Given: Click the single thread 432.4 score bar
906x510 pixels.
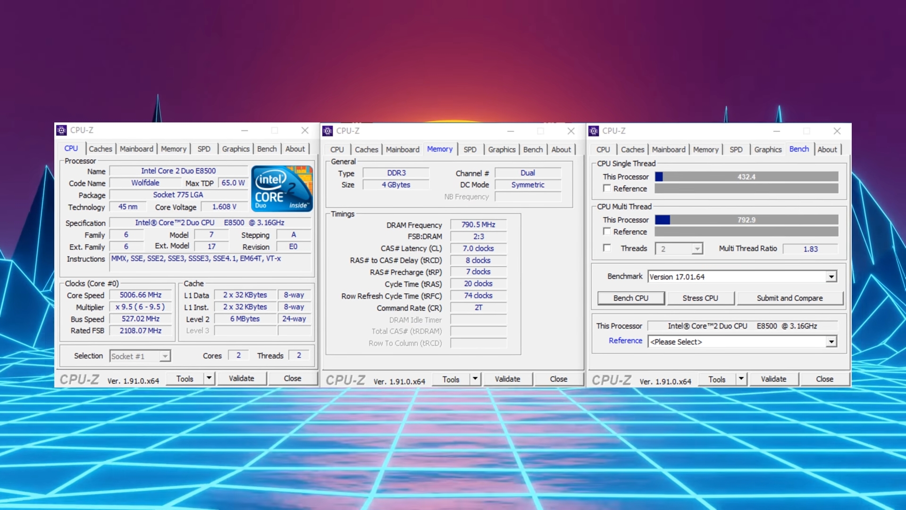Looking at the screenshot, I should pos(746,177).
